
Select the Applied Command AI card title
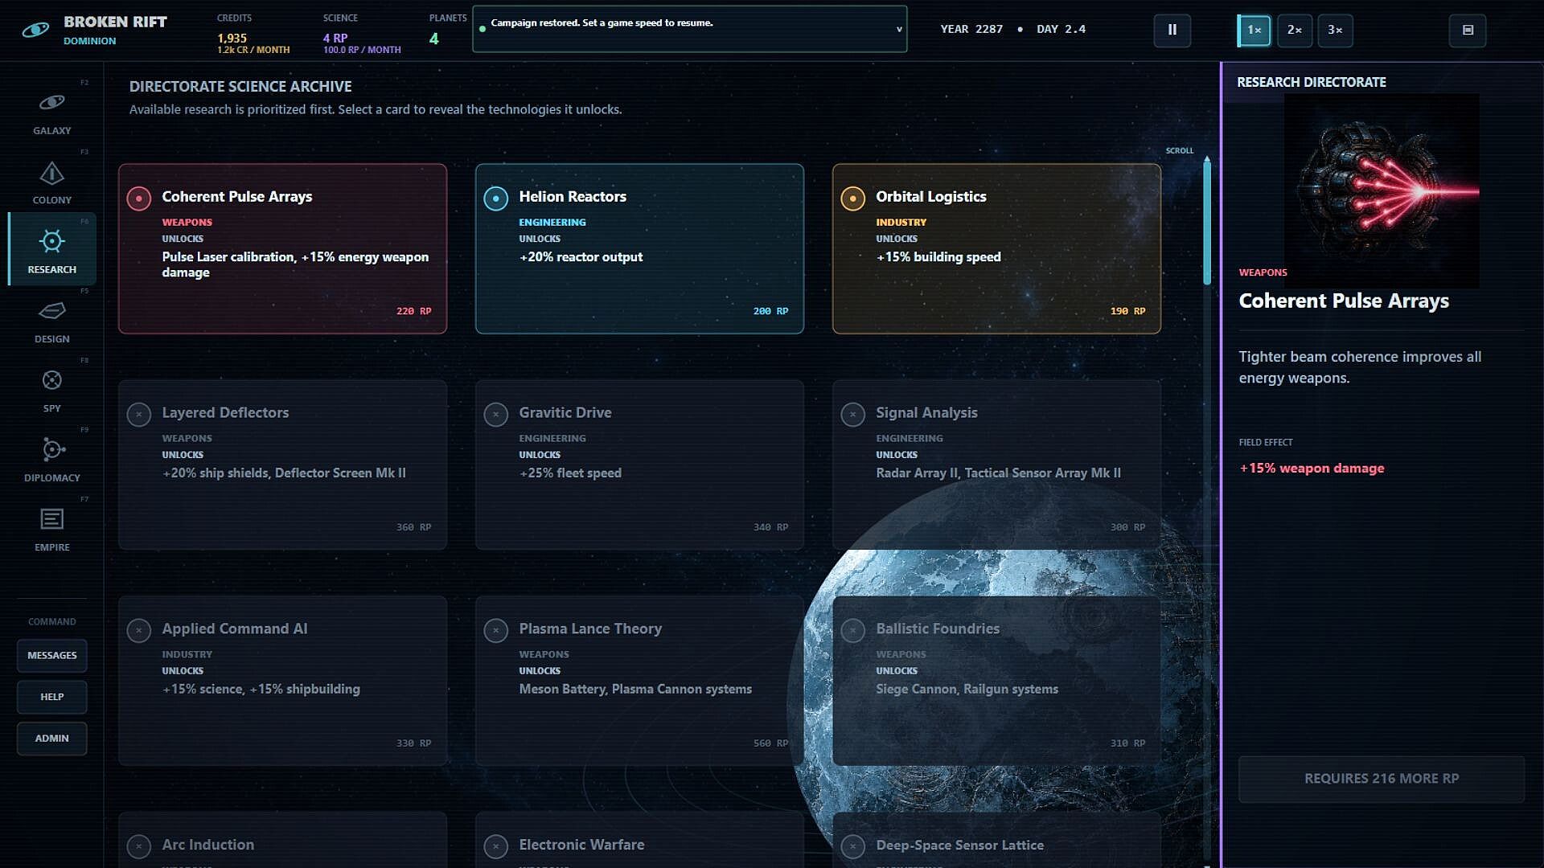click(x=234, y=628)
